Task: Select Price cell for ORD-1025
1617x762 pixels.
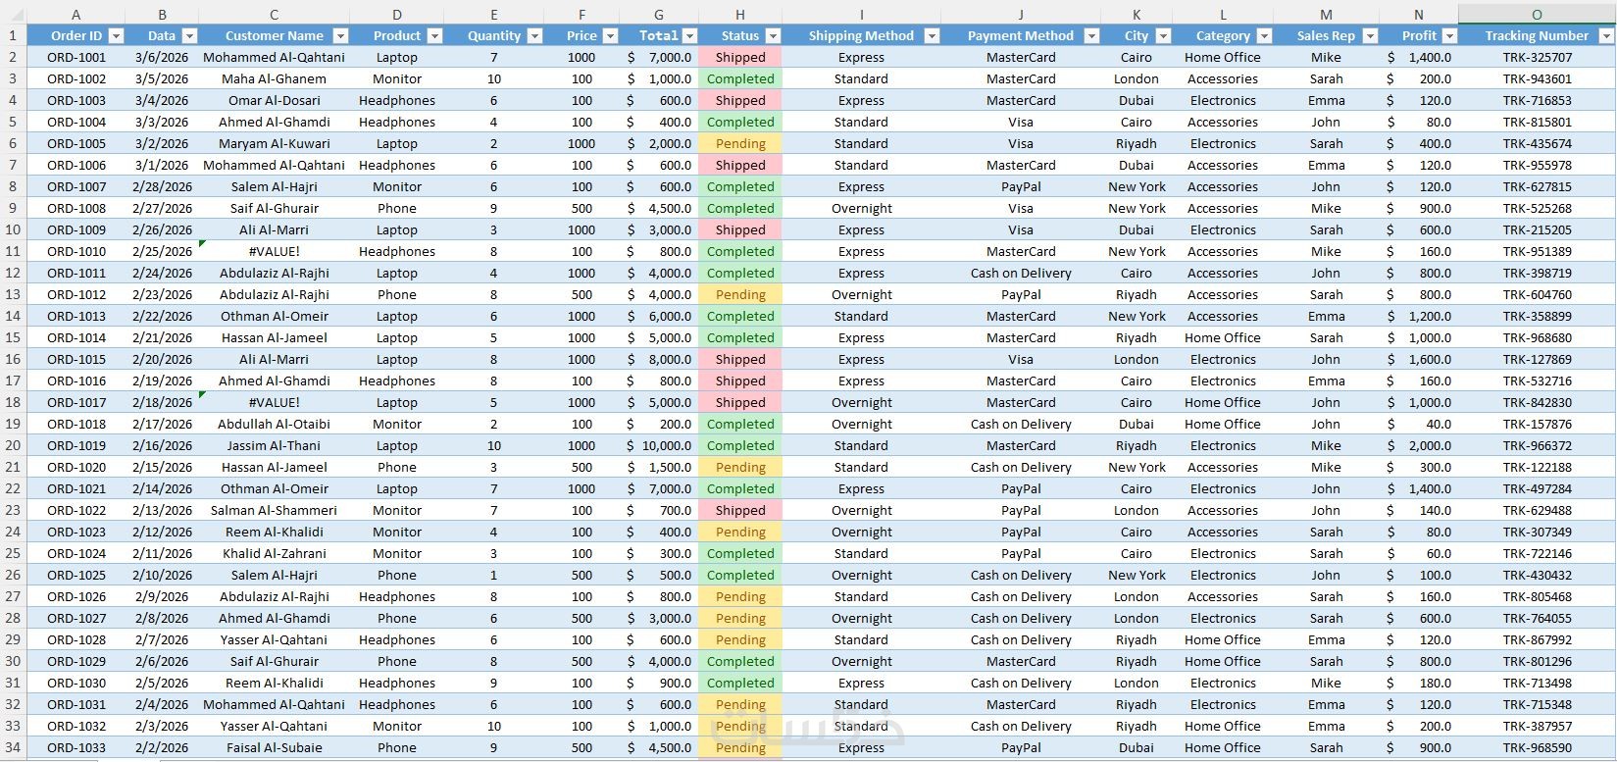Action: [x=581, y=575]
